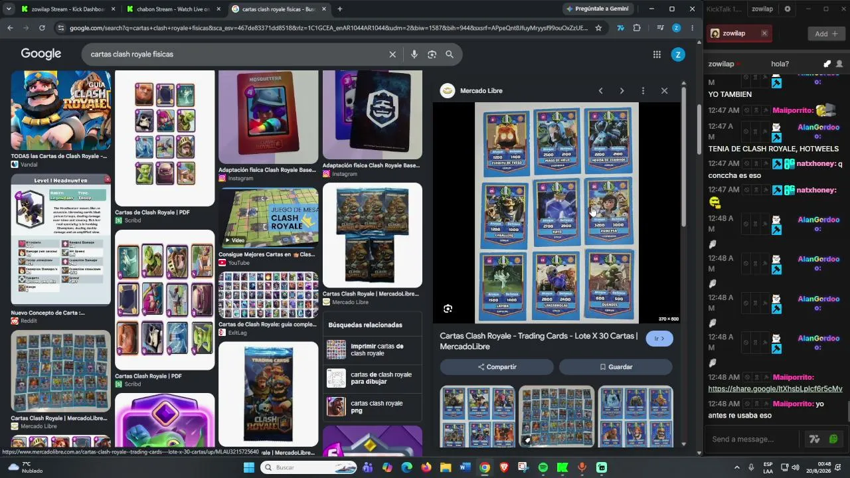Open a new Chrome tab
The width and height of the screenshot is (850, 478).
[339, 9]
